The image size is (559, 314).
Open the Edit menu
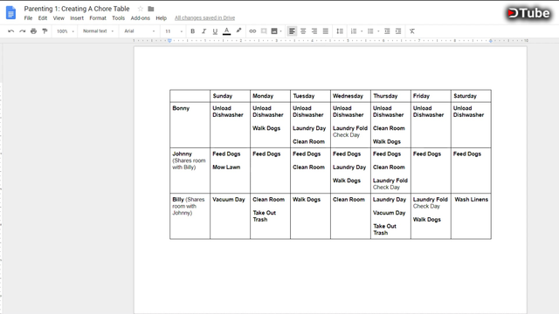[x=43, y=18]
